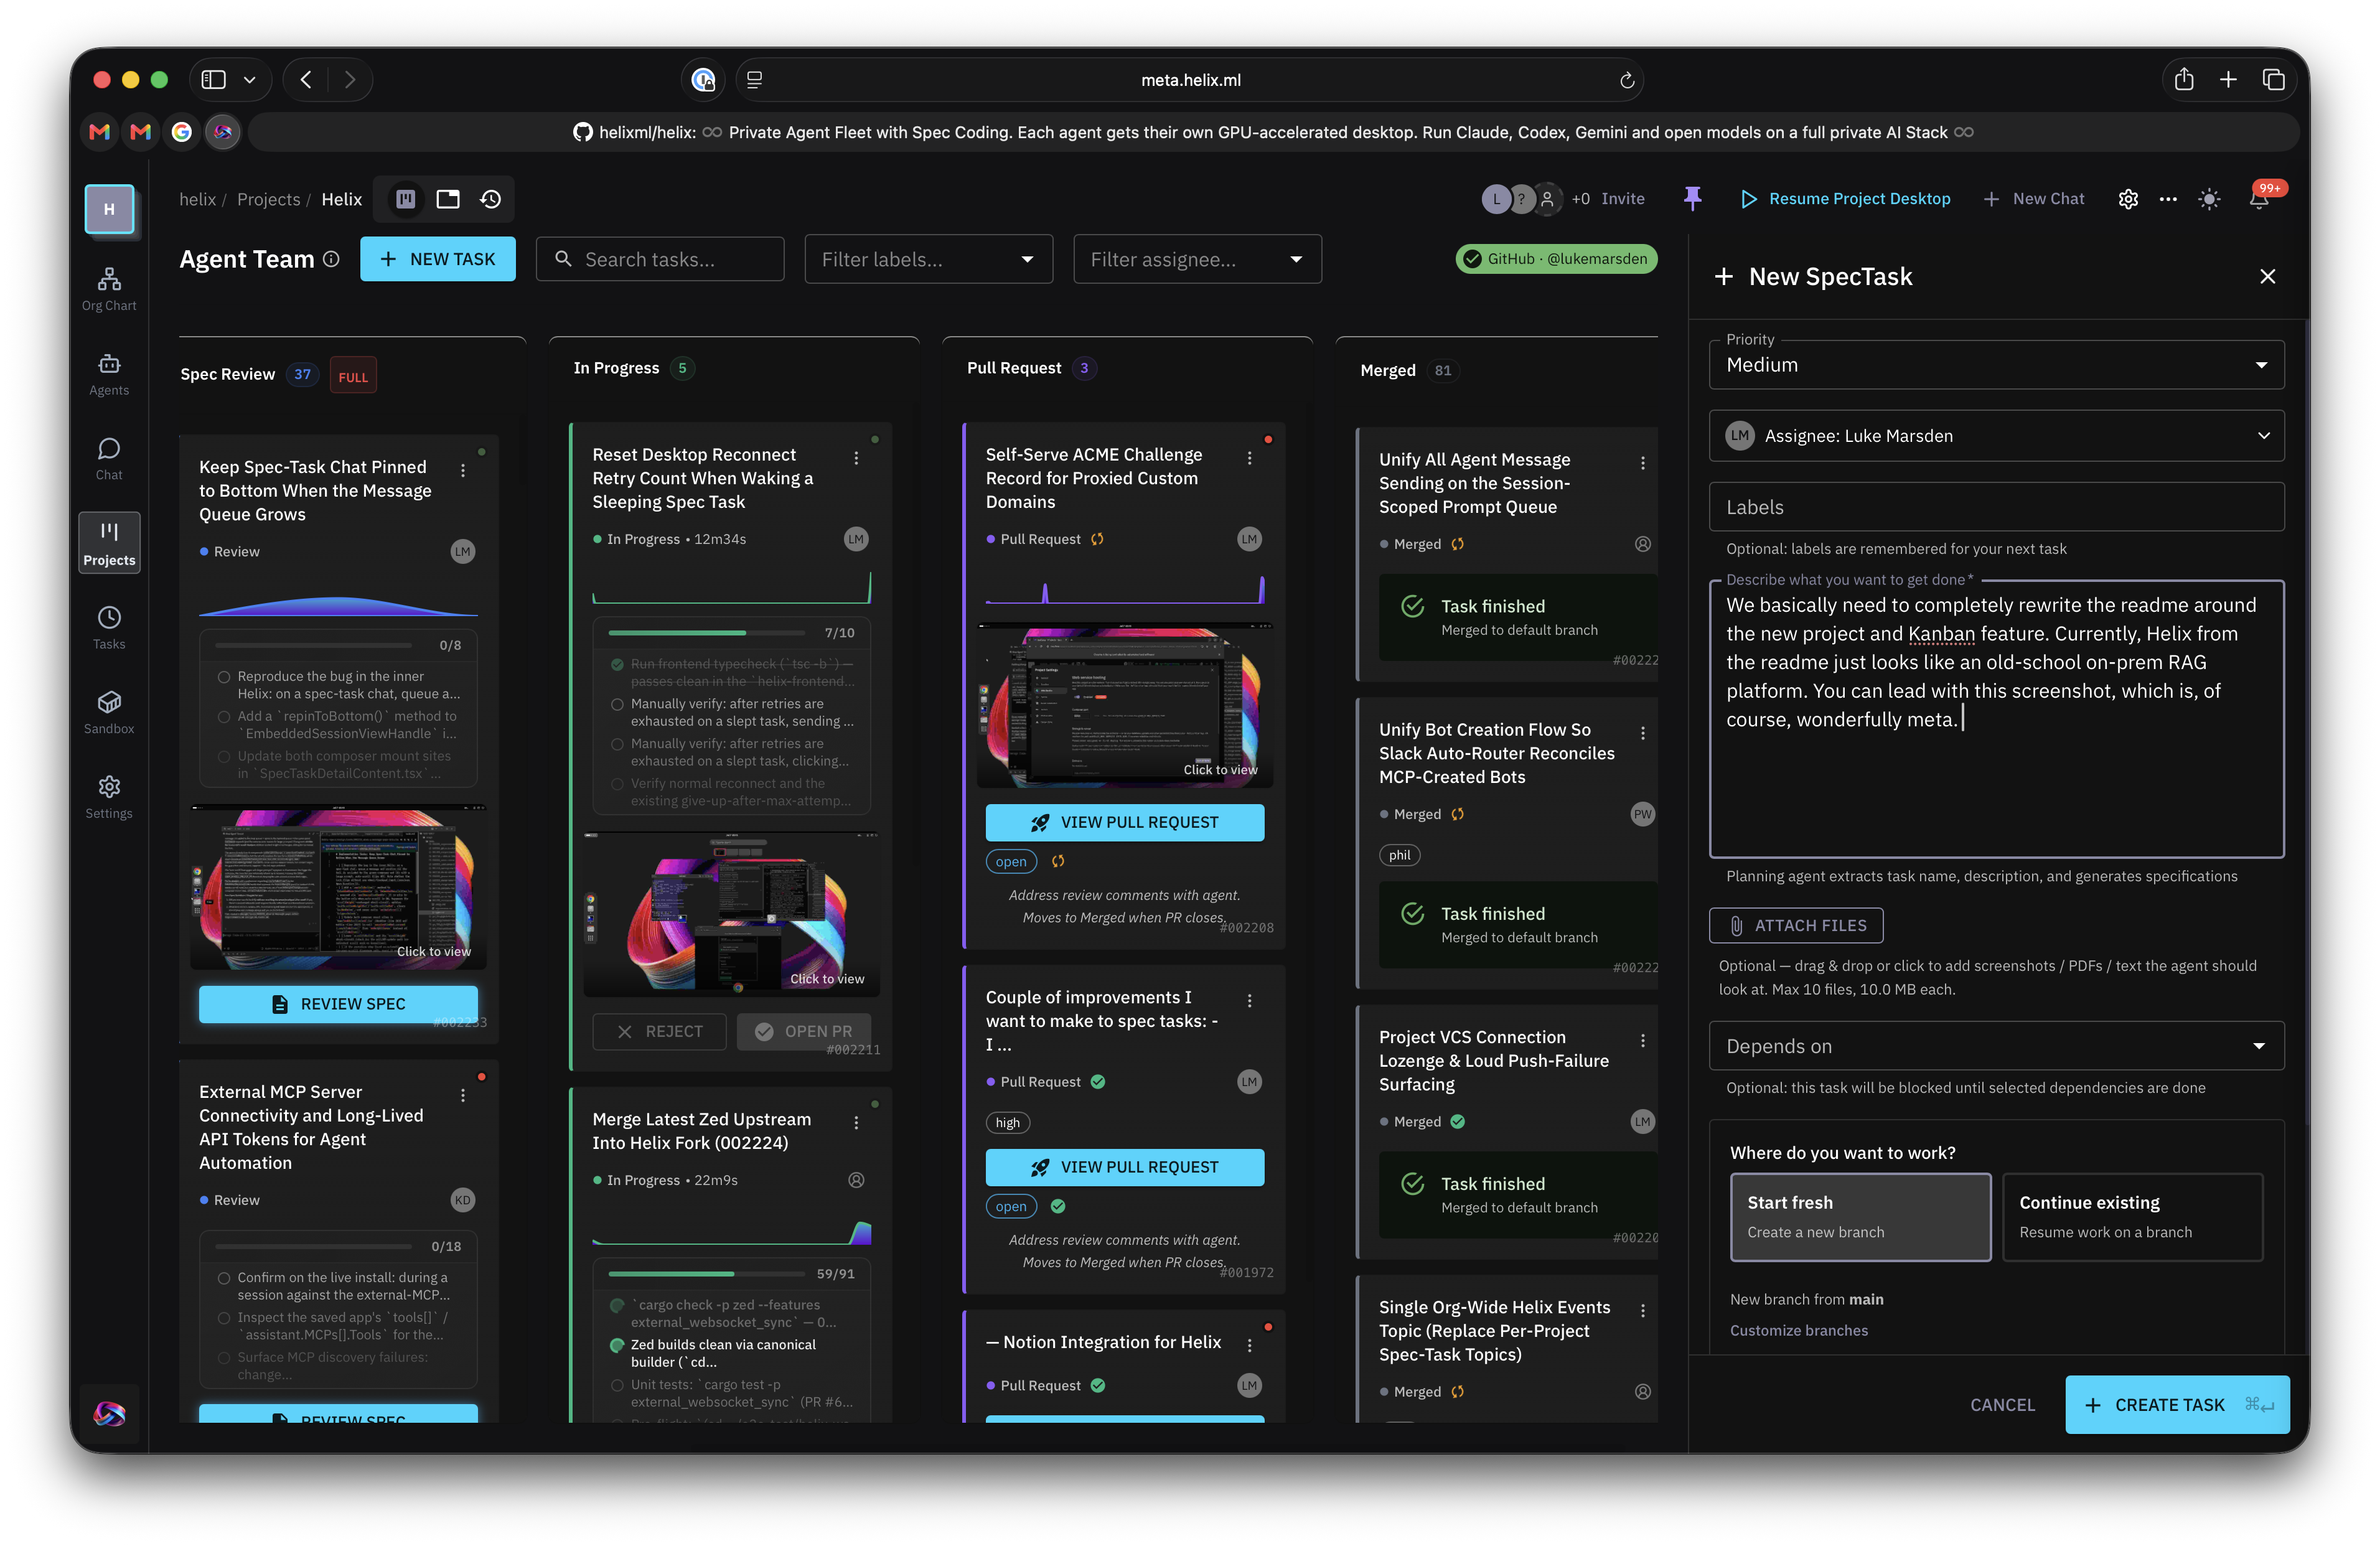The height and width of the screenshot is (1546, 2380).
Task: Click NEW TASK button
Action: click(438, 259)
